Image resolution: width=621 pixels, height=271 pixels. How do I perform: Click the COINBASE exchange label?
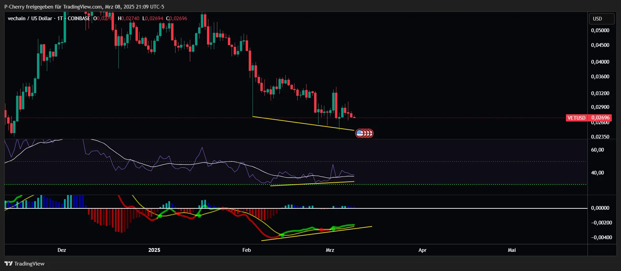click(x=79, y=18)
